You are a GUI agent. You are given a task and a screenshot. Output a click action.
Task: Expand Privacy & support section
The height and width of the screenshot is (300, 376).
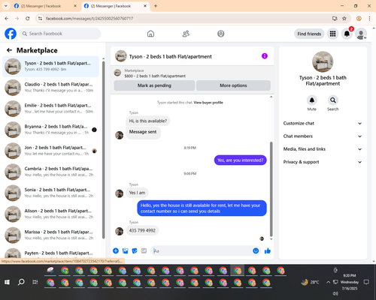[323, 162]
